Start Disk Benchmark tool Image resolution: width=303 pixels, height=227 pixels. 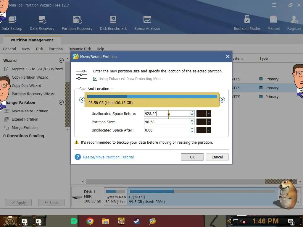pos(113,23)
